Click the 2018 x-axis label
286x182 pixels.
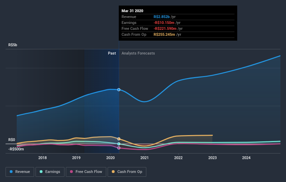tap(42, 158)
